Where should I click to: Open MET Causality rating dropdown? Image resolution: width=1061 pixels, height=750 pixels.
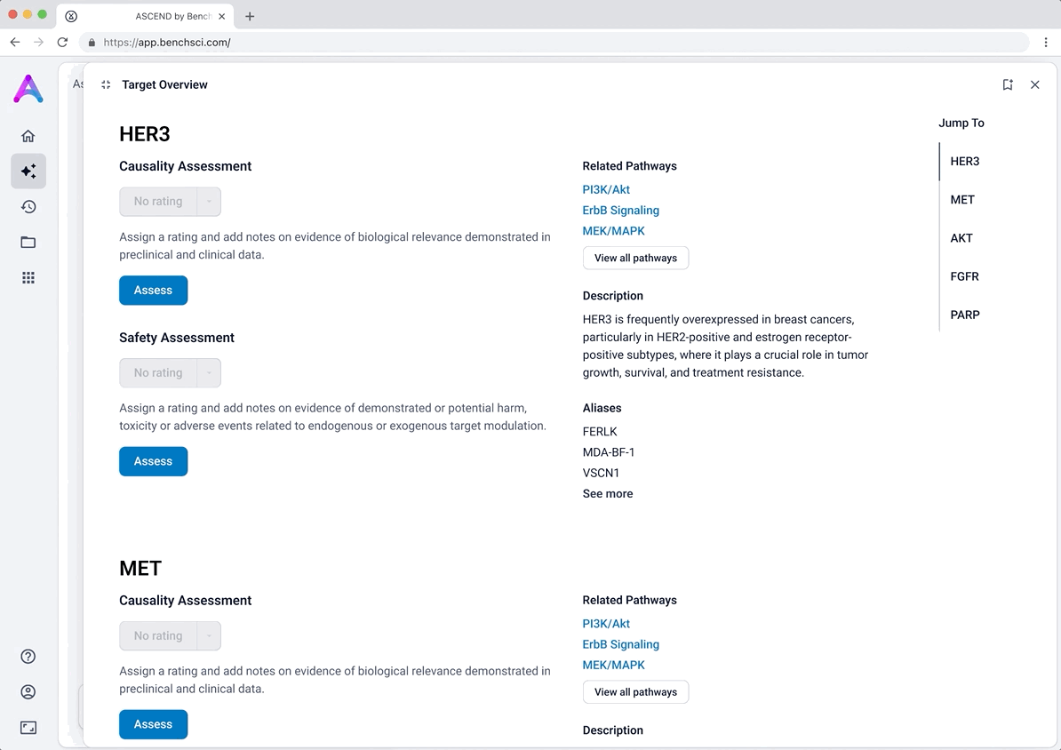[x=209, y=636]
